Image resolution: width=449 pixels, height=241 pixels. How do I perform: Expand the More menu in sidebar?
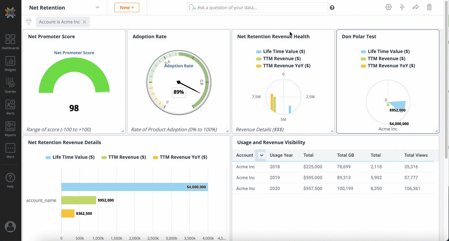pos(10,150)
